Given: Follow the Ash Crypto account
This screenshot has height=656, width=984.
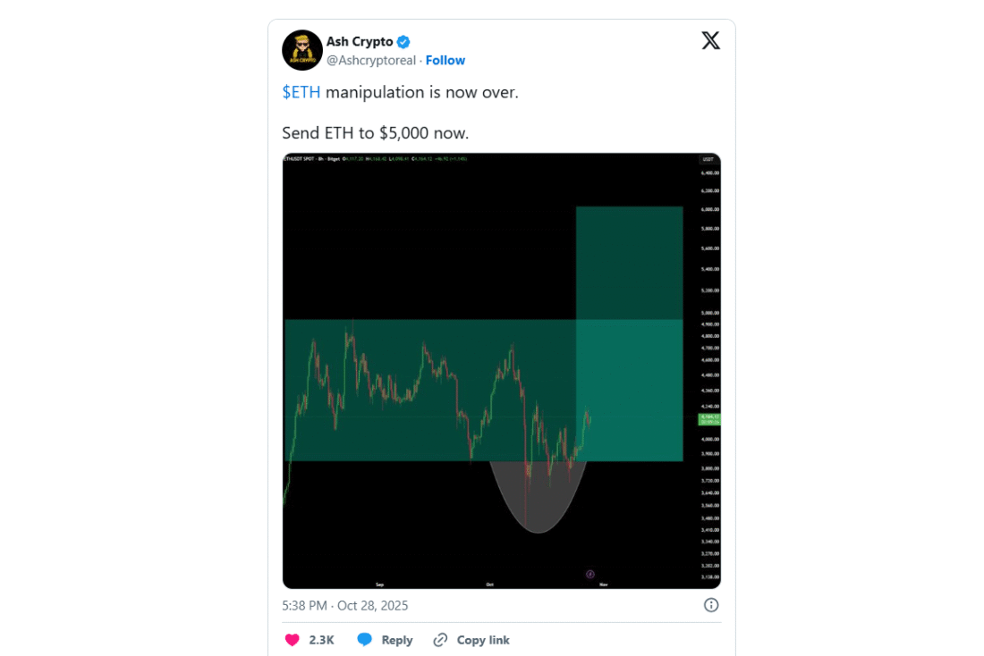Looking at the screenshot, I should pos(445,60).
